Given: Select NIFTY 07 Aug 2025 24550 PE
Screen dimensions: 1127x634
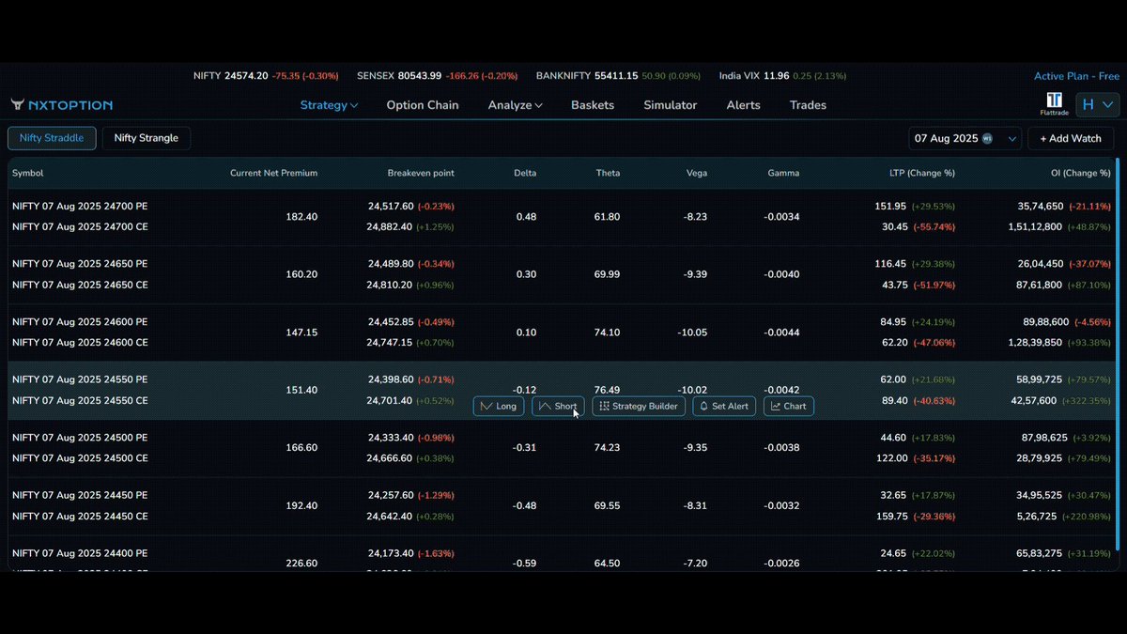Looking at the screenshot, I should [x=80, y=379].
